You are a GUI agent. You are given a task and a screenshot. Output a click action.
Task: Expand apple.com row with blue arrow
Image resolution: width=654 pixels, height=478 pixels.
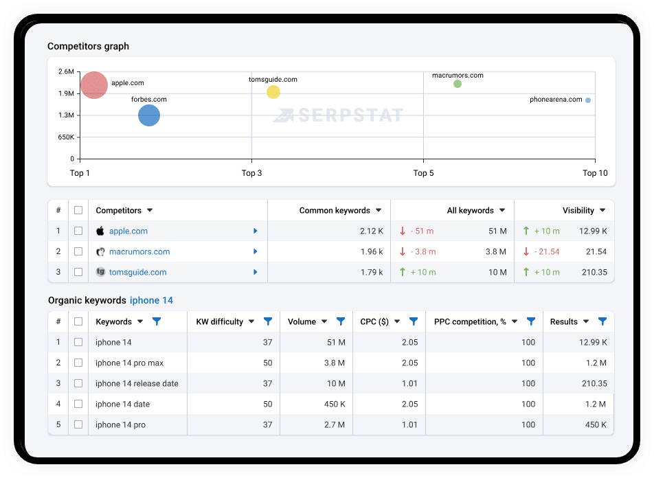click(x=256, y=231)
